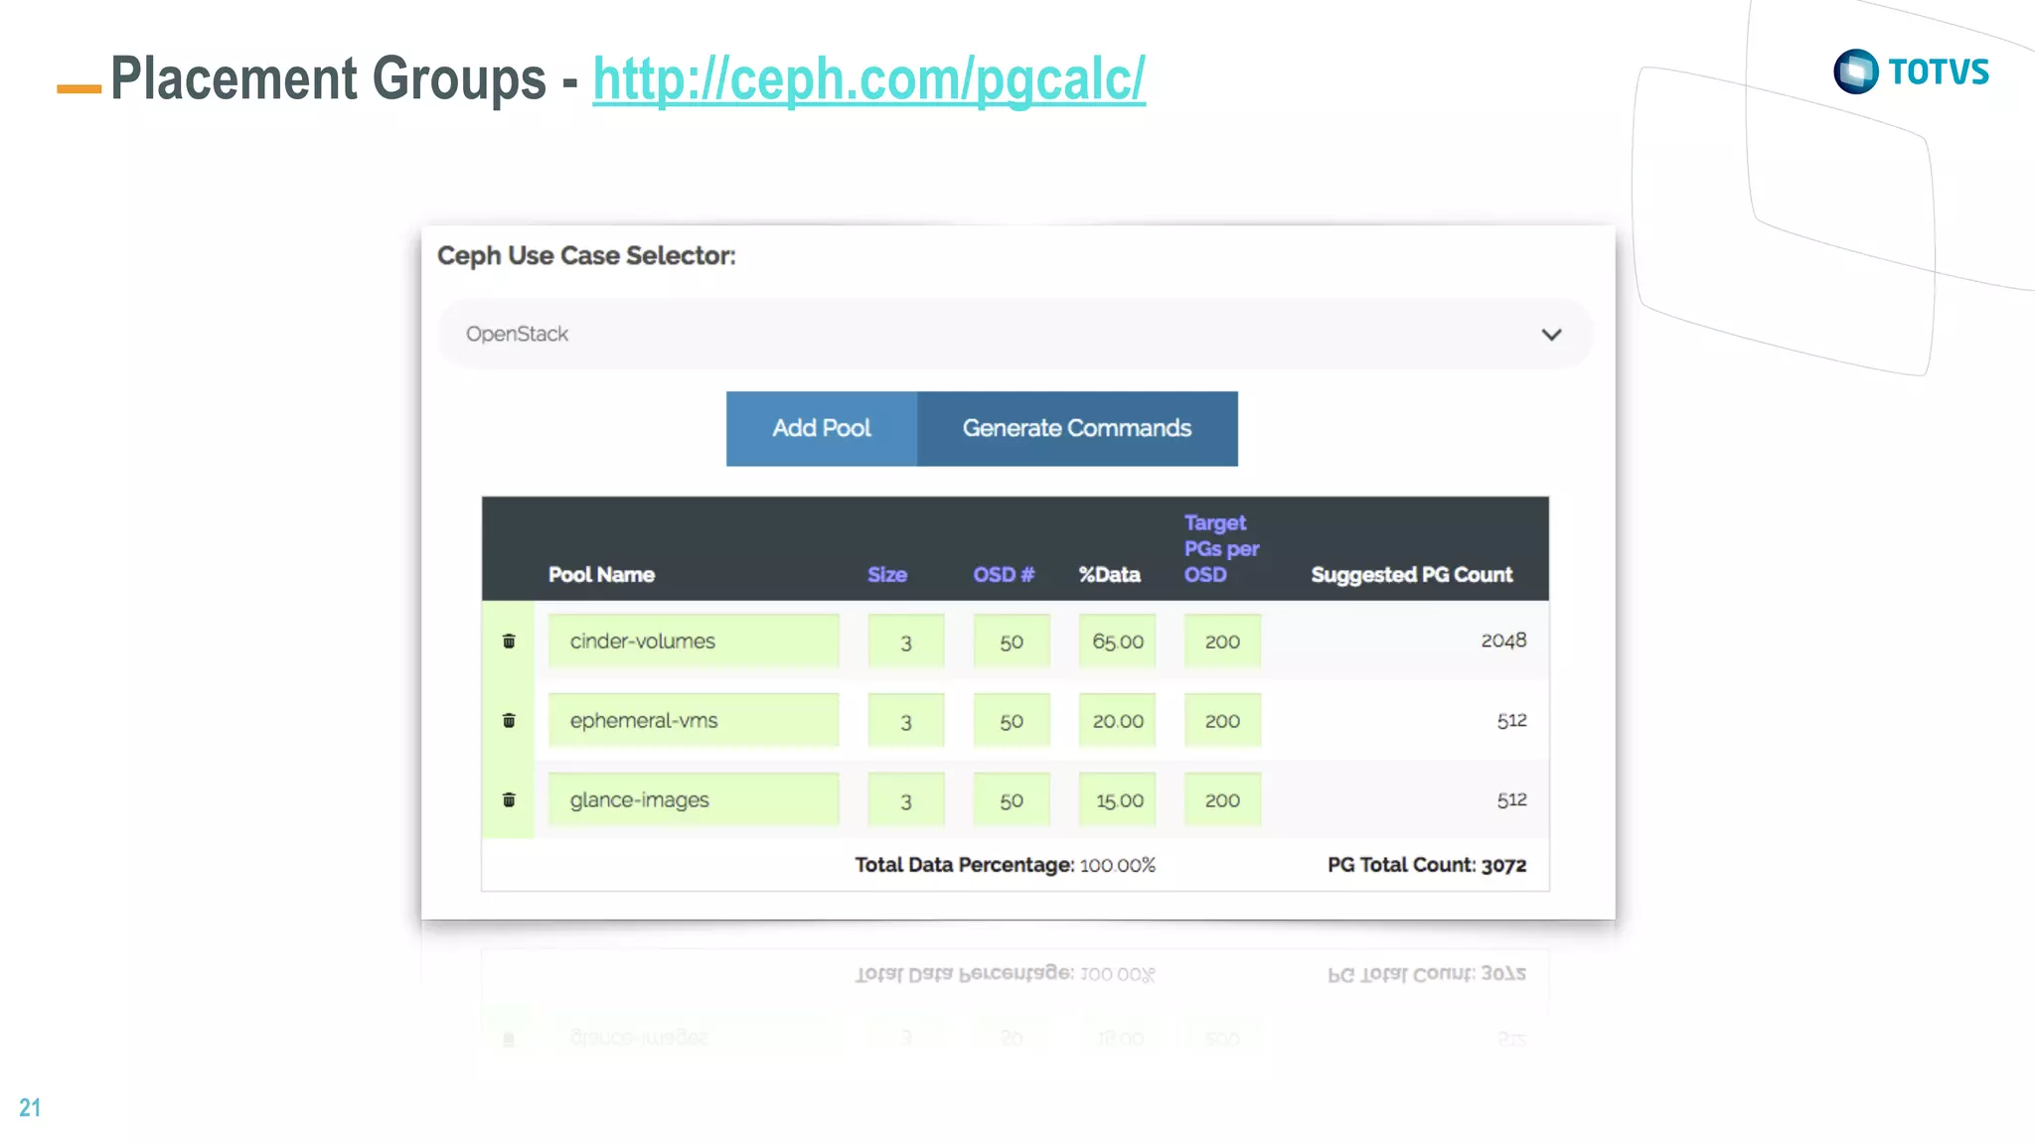Click glance-images %Data field showing 15.00
2035x1145 pixels.
tap(1118, 800)
